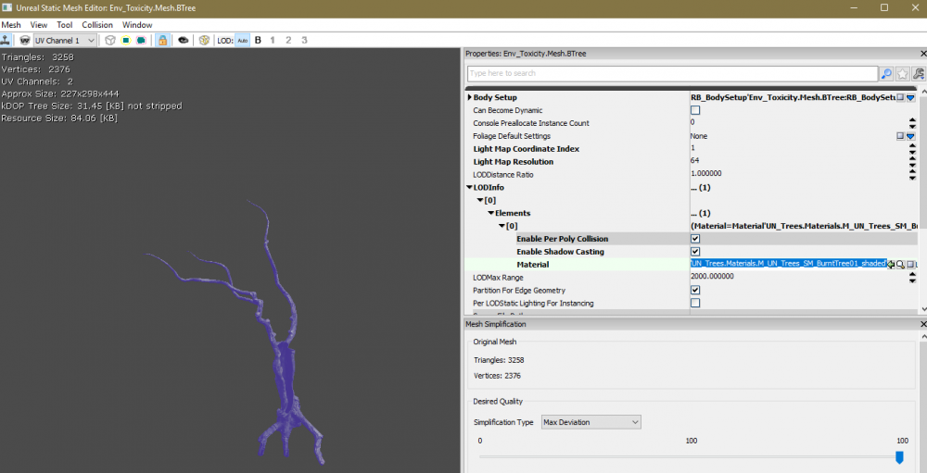Click LODMax Range value 2000.000000

click(x=712, y=277)
